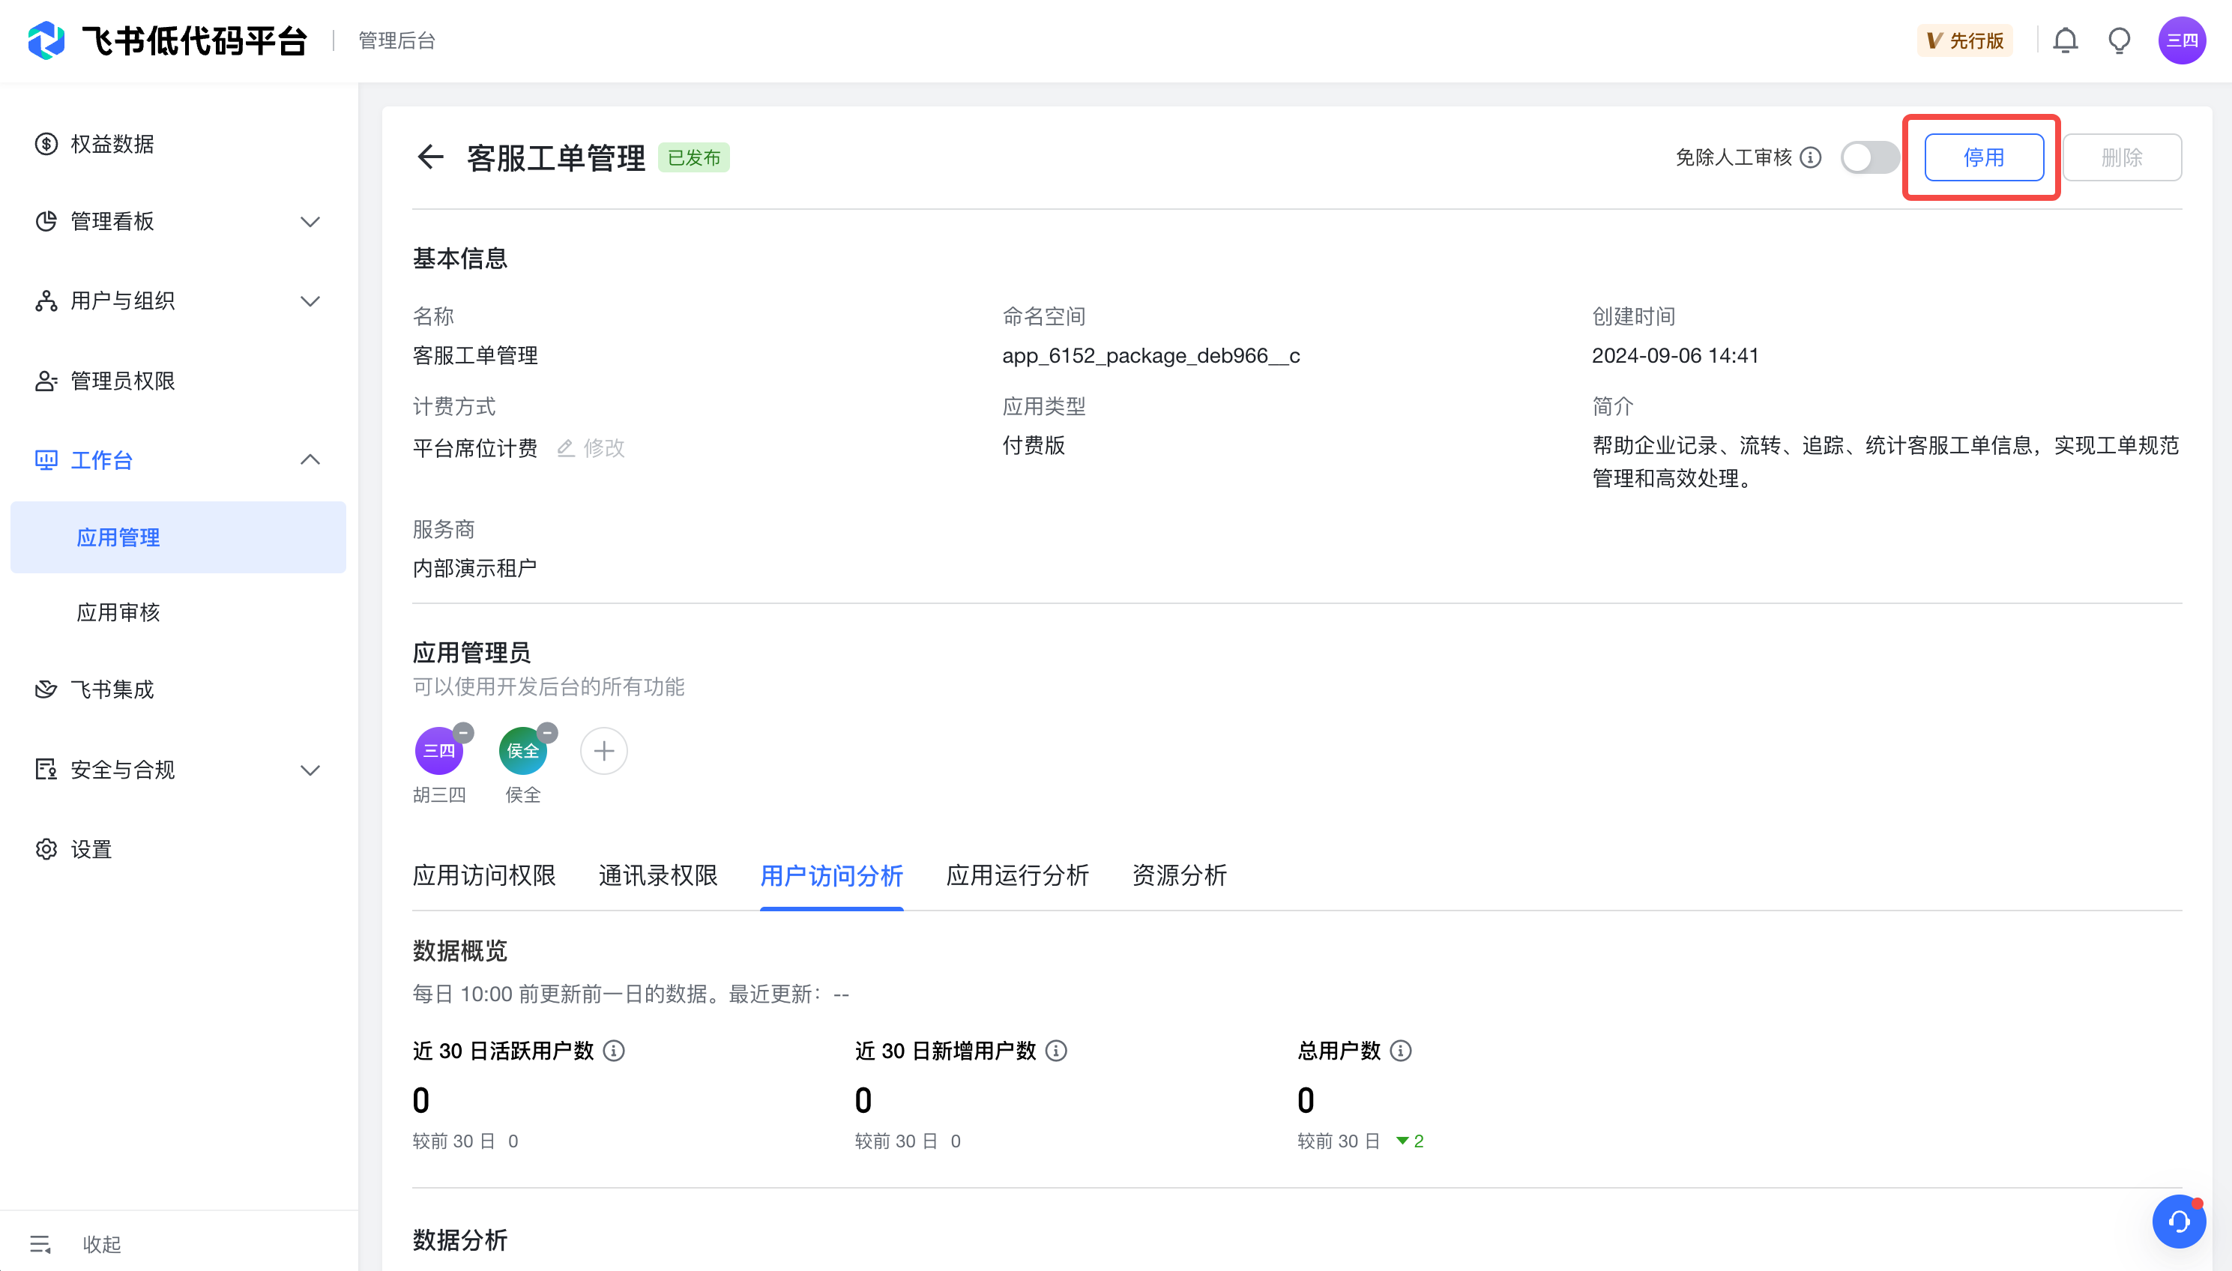This screenshot has width=2232, height=1271.
Task: Click the 安全与合规 document icon
Action: click(x=46, y=769)
